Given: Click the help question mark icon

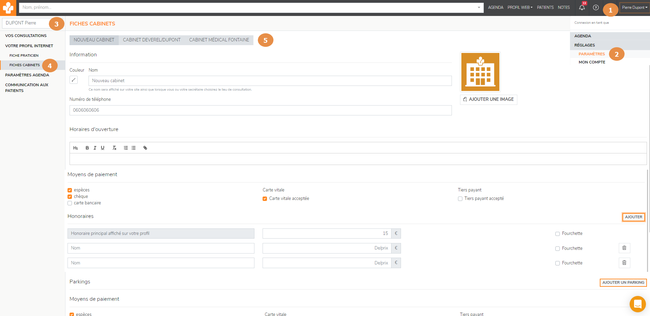Looking at the screenshot, I should tap(596, 7).
